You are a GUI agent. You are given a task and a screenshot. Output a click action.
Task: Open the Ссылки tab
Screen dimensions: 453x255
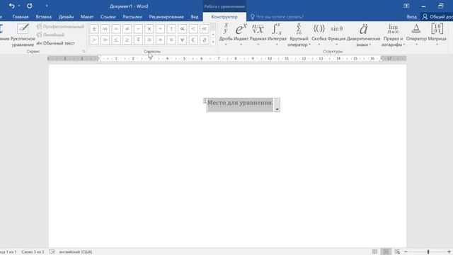point(108,17)
